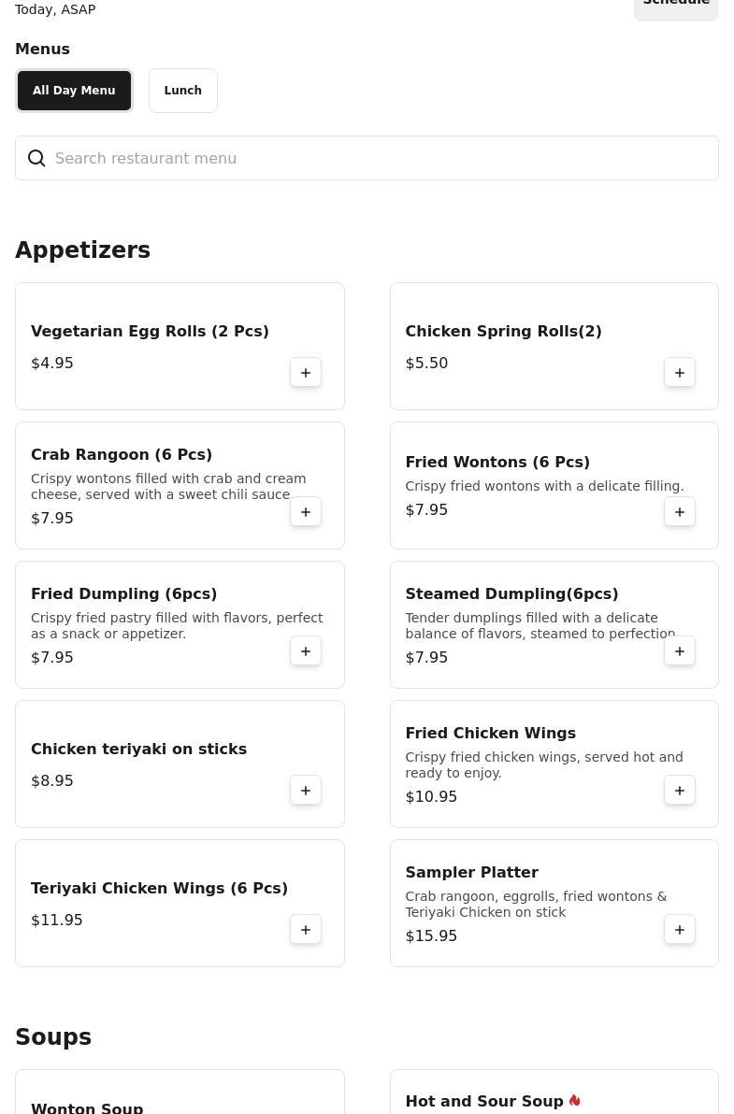734x1114 pixels.
Task: Click plus button for Crab Rangoon
Action: coord(306,512)
